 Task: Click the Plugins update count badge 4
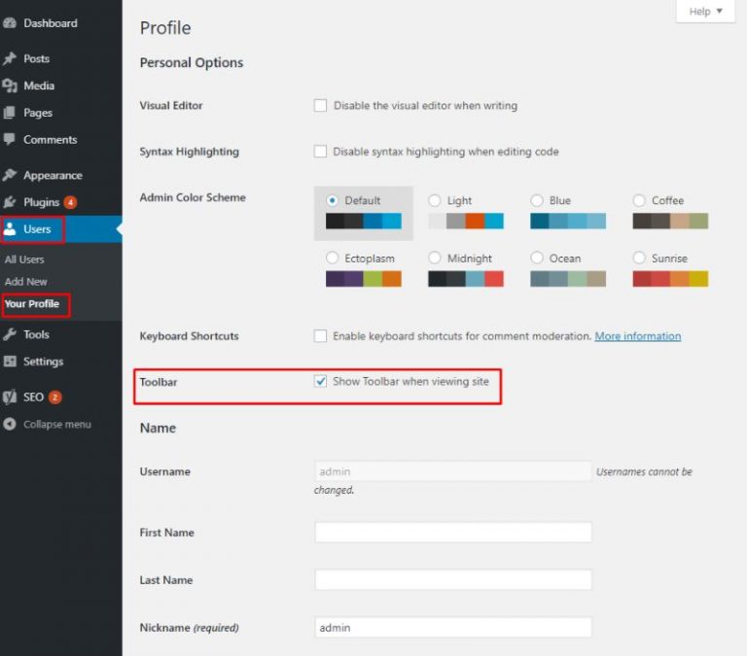70,202
